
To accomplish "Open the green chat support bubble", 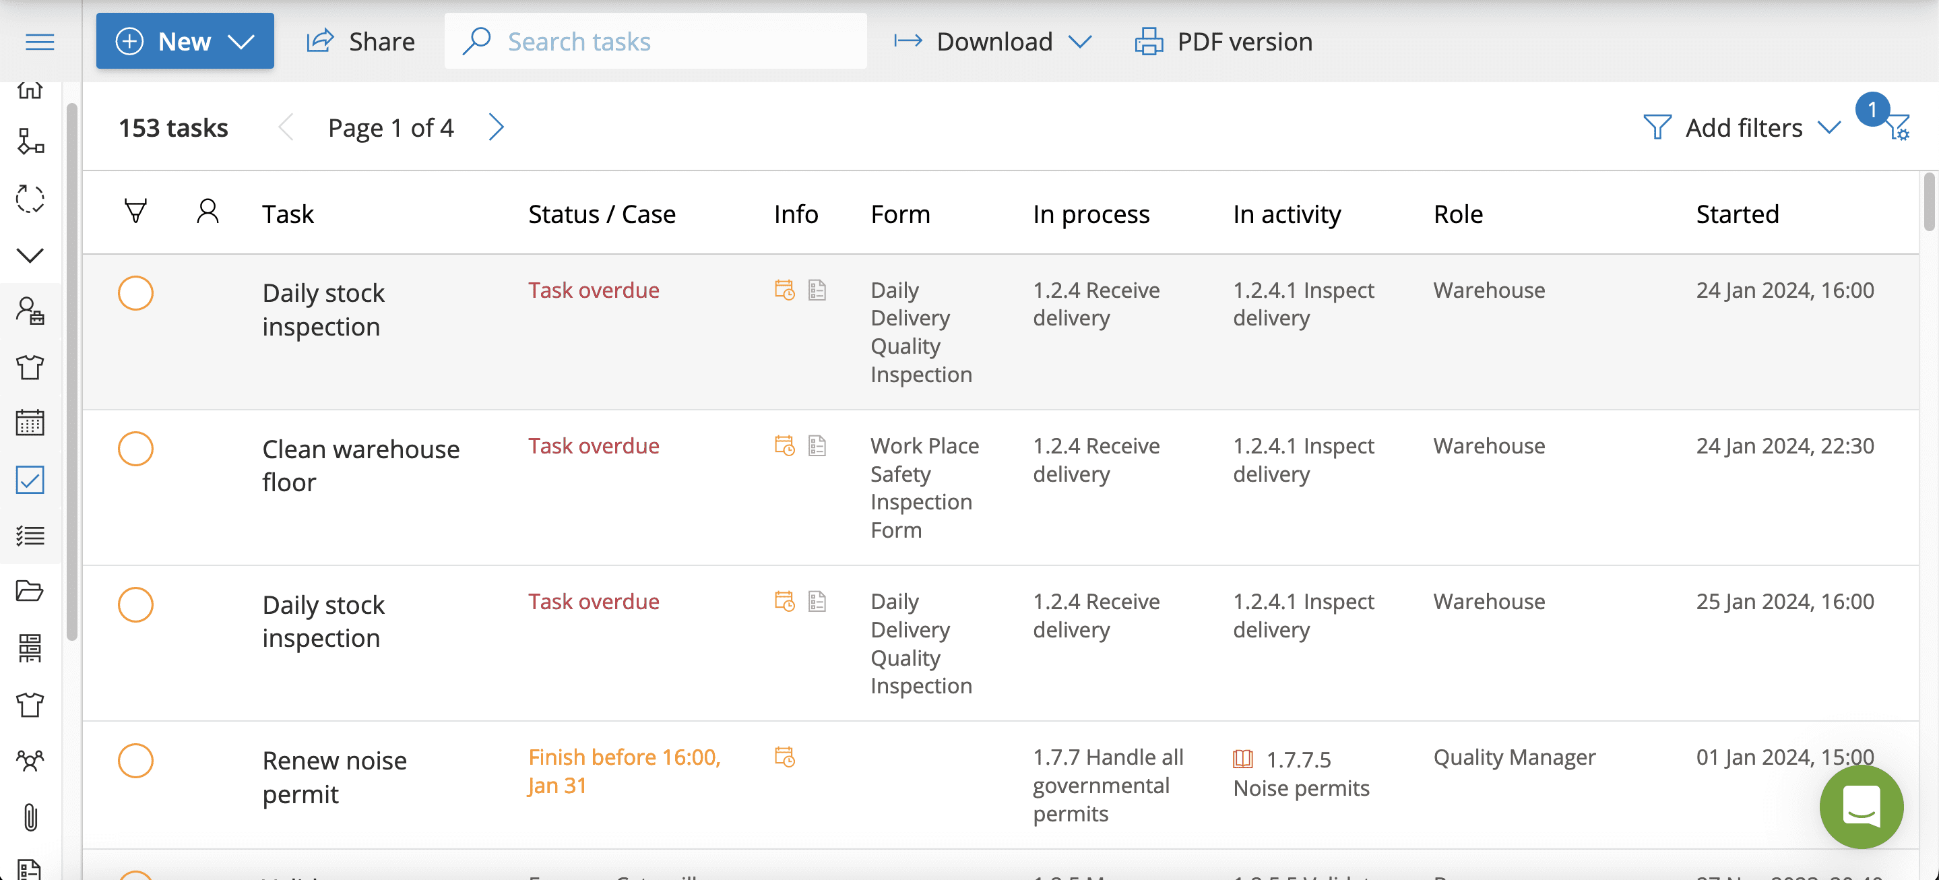I will tap(1861, 807).
